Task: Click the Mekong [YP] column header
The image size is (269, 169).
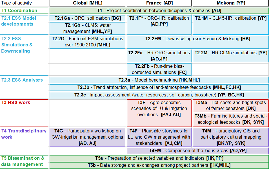Action: [x=230, y=3]
